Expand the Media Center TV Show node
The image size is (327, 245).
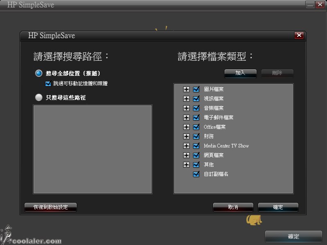[x=186, y=146]
